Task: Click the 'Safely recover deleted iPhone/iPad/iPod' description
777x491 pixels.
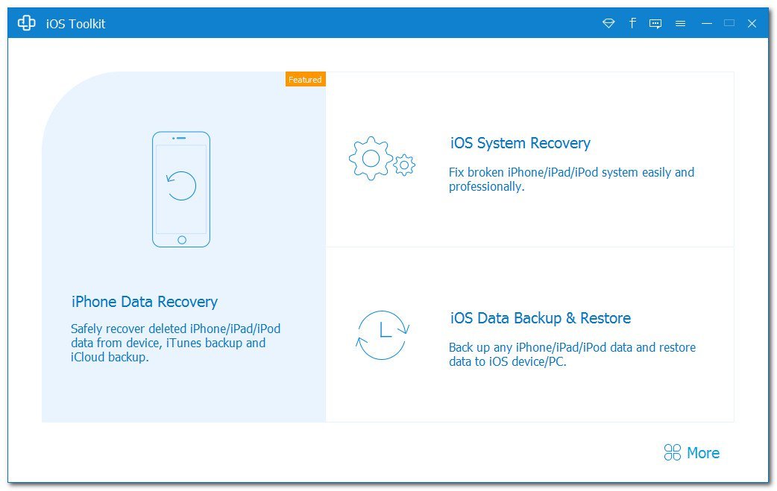Action: [175, 343]
